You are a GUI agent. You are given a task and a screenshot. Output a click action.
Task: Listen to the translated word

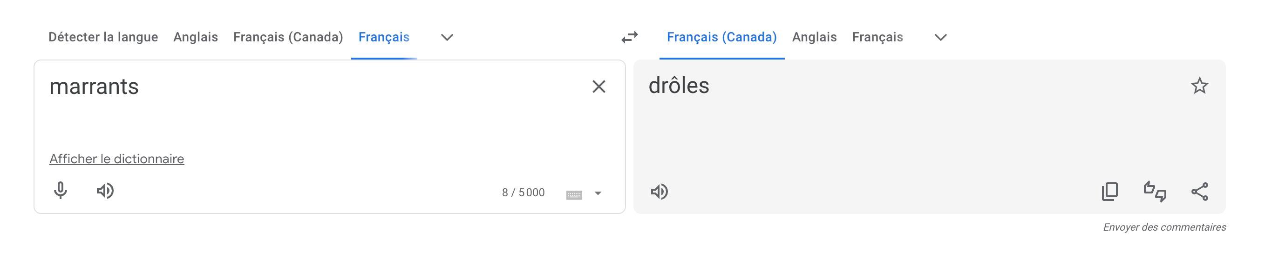[659, 192]
